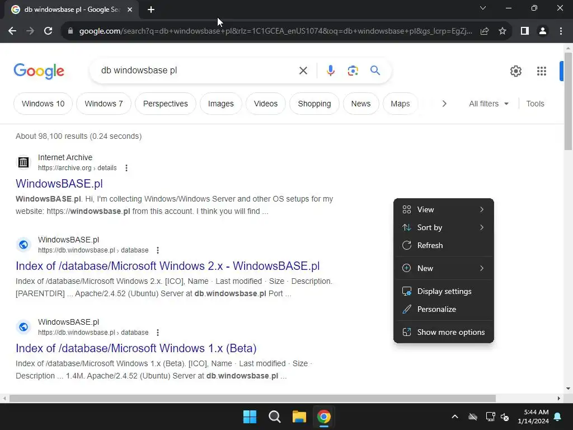Go back using browser back arrow
Screen dimensions: 573x430
tap(12, 31)
